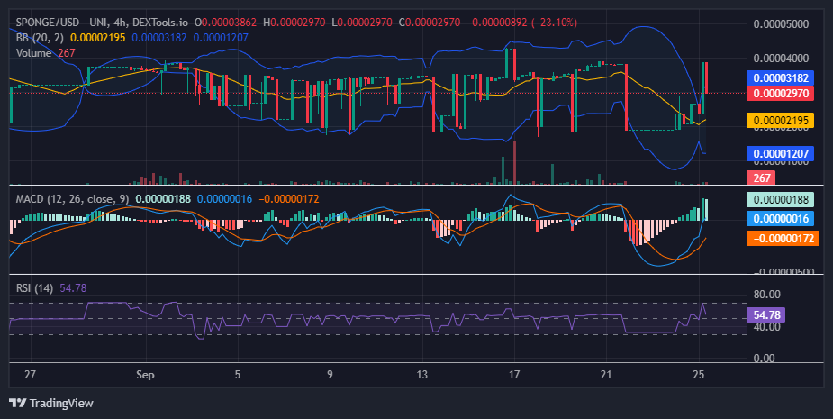This screenshot has width=833, height=419.
Task: Click the Sep date label on time axis
Action: tap(145, 374)
